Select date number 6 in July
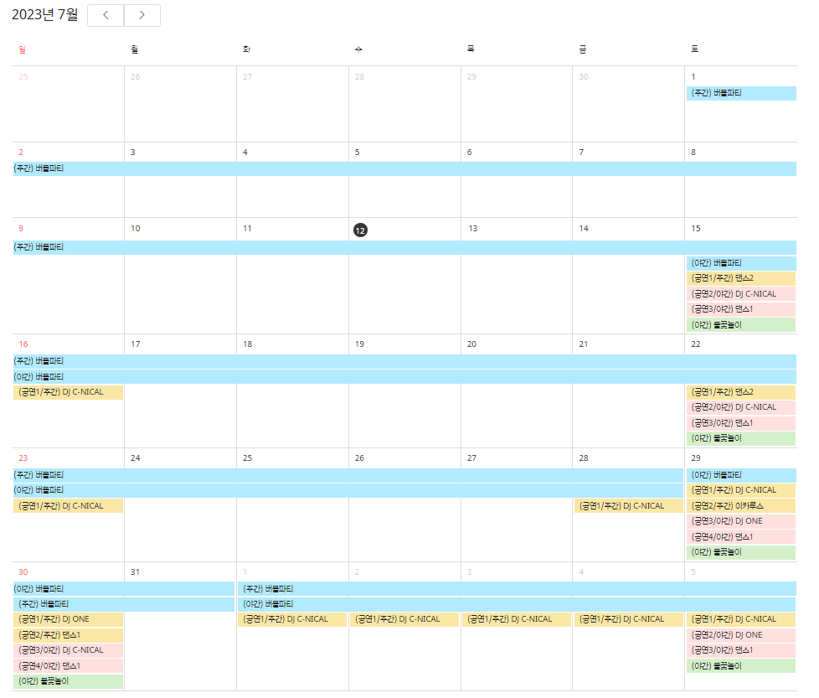The height and width of the screenshot is (698, 819). coord(469,153)
